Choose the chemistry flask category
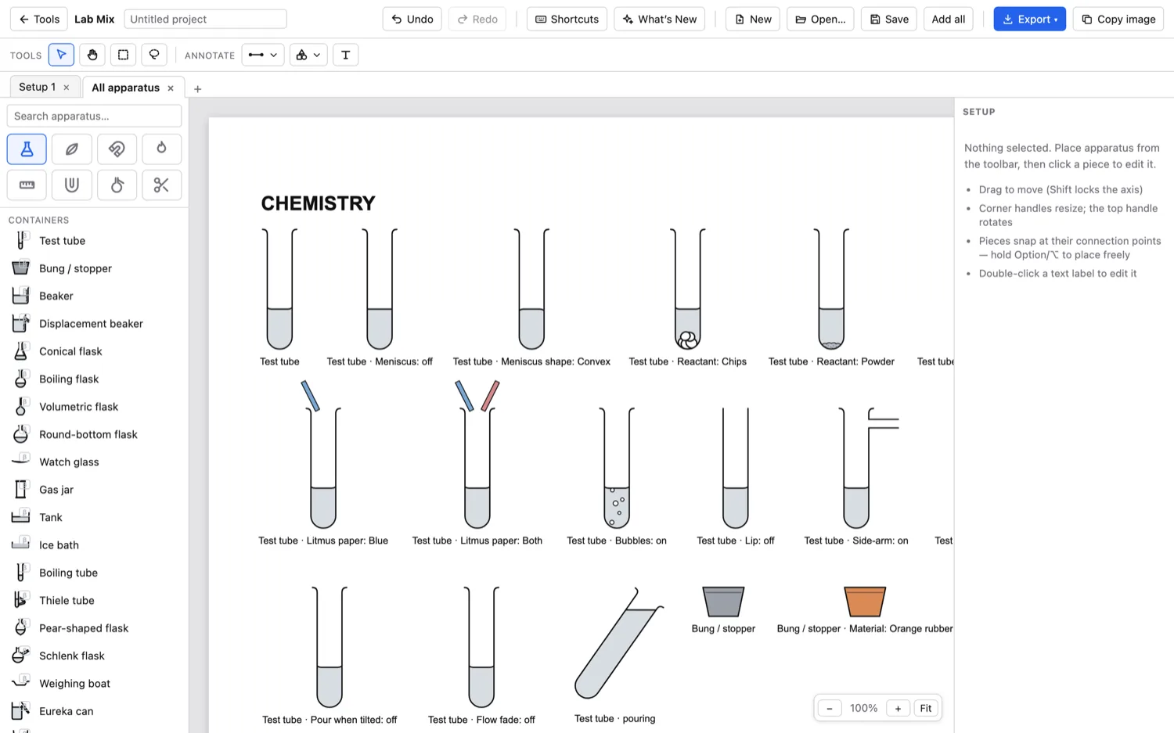The width and height of the screenshot is (1174, 733). [27, 149]
